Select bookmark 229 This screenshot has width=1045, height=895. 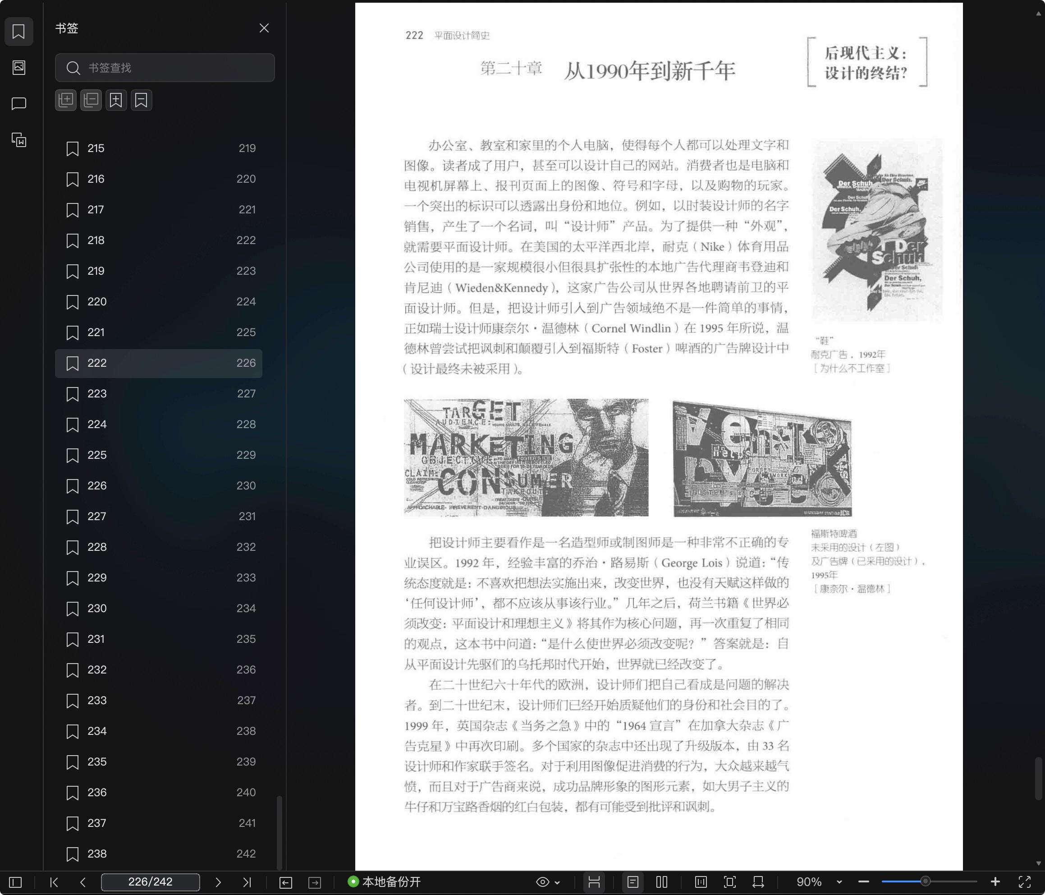pyautogui.click(x=158, y=577)
